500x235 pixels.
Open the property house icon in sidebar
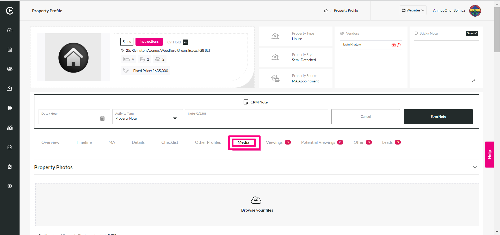10,89
